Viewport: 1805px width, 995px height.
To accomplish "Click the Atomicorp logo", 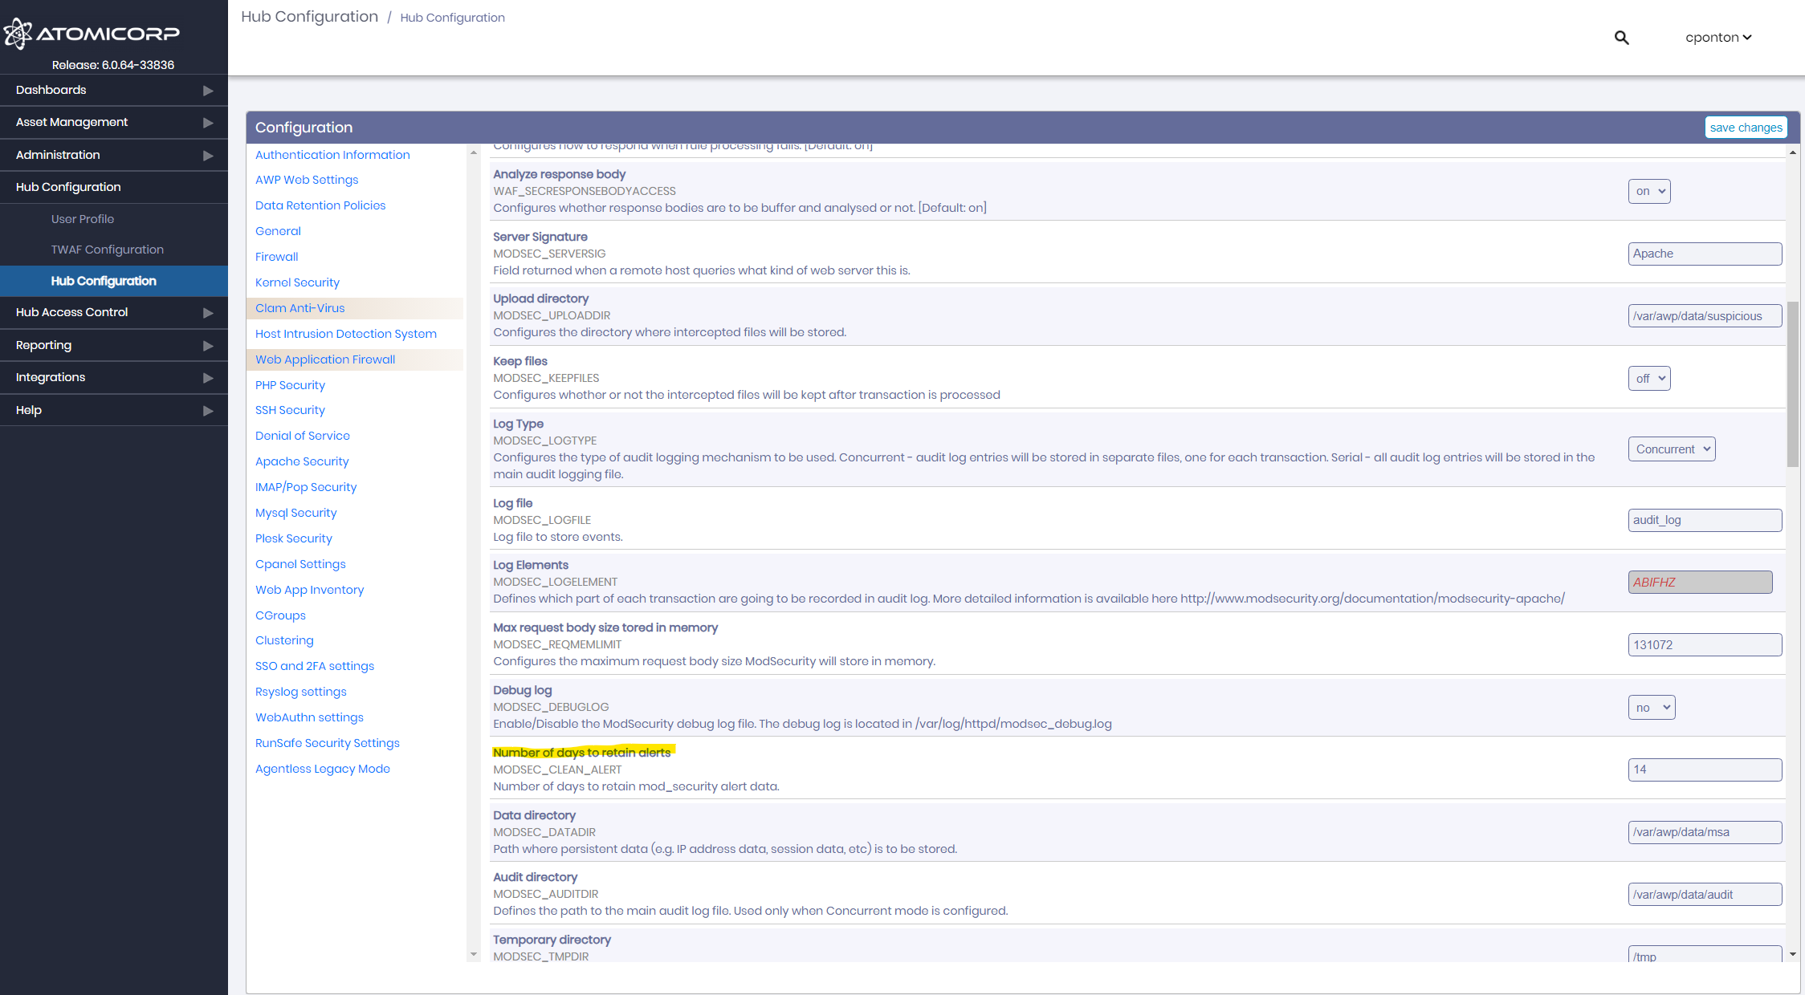I will click(x=91, y=34).
